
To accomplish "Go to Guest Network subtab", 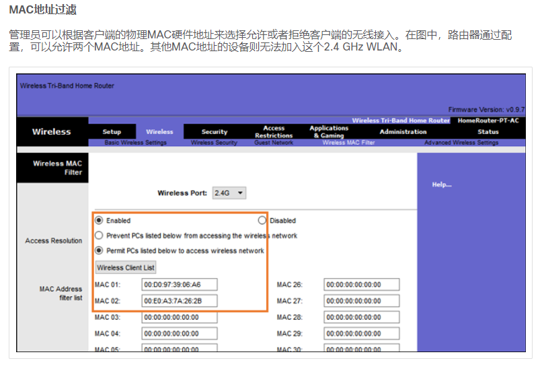I will point(274,143).
